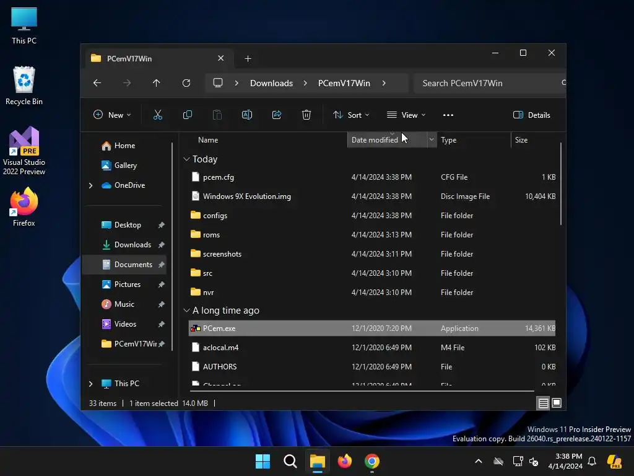Viewport: 634px width, 476px height.
Task: Switch to large thumbnails view icon in status bar
Action: tap(557, 403)
